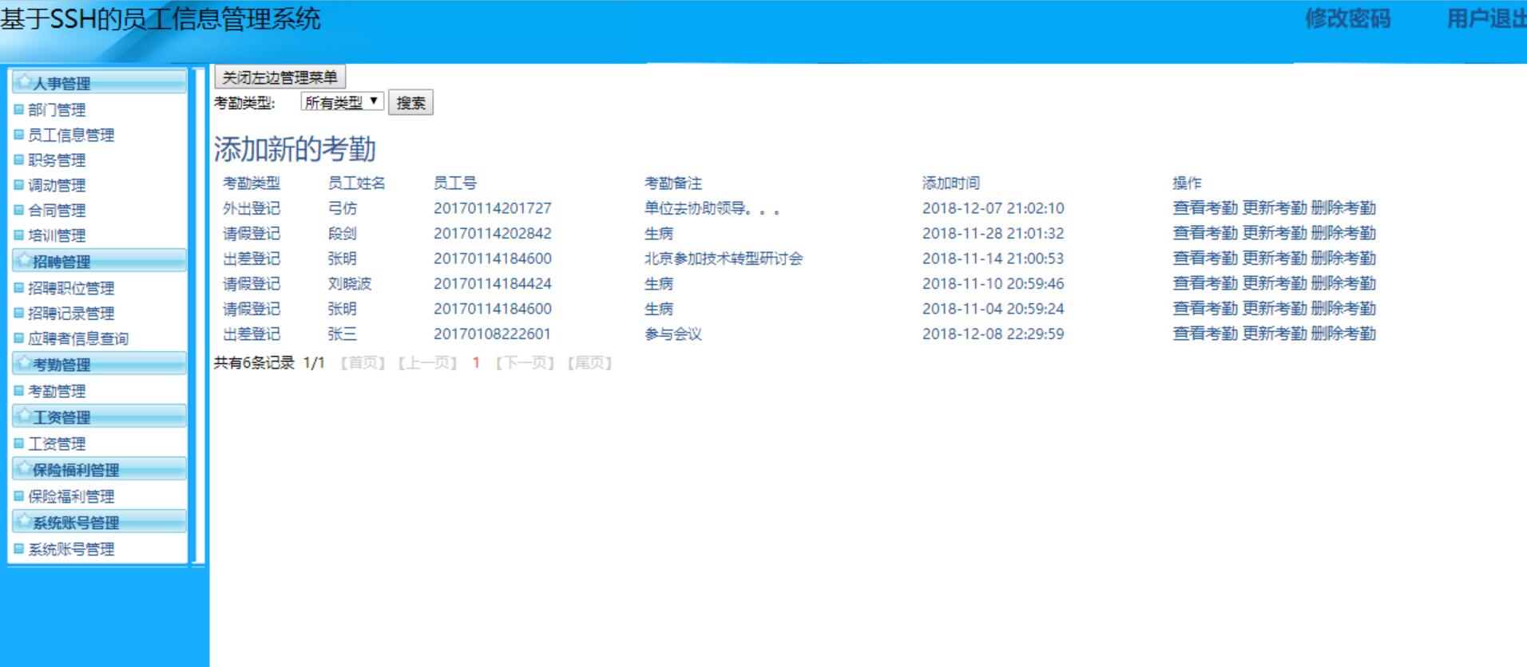Image resolution: width=1527 pixels, height=667 pixels.
Task: View attendance for 弓仿's row
Action: pos(1204,208)
